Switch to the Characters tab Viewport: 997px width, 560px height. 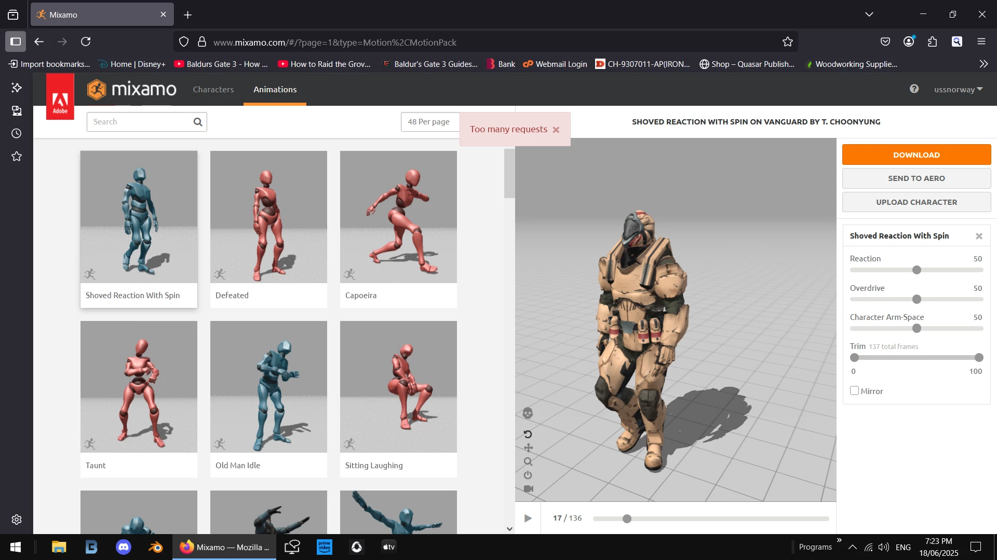[213, 89]
